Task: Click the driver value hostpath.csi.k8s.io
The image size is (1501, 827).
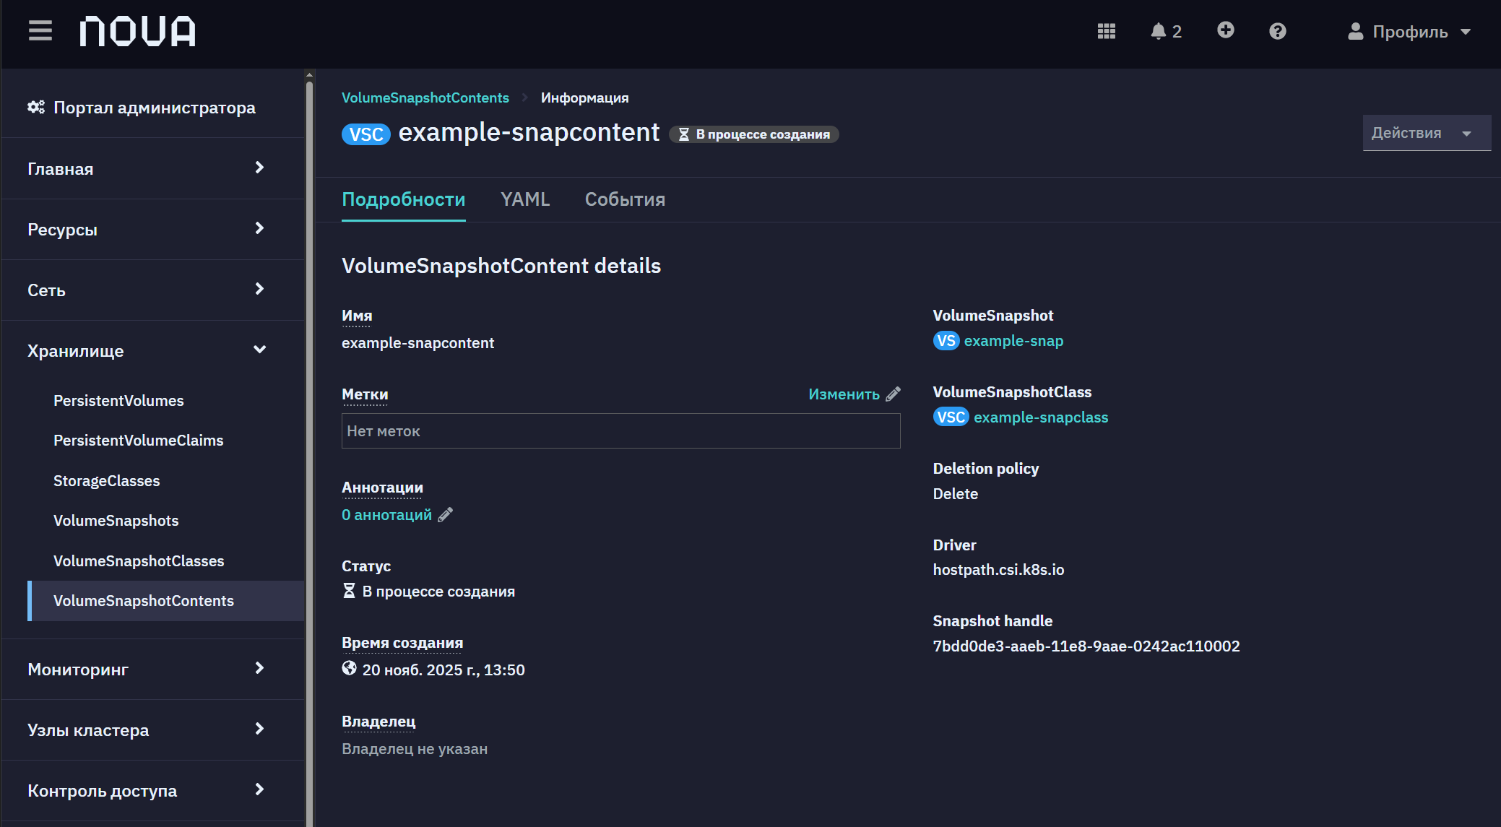Action: click(x=998, y=569)
